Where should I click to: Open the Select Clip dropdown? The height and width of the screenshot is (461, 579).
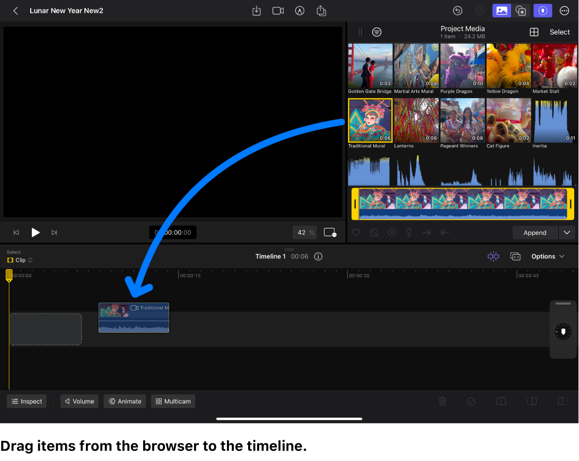tap(20, 260)
